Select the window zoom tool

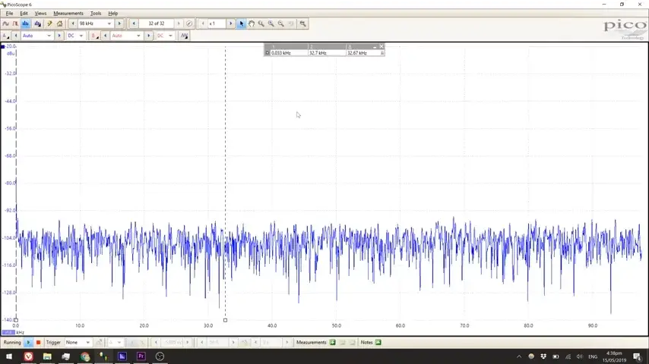coord(261,24)
